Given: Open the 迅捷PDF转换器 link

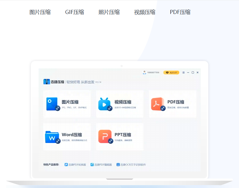Looking at the screenshot, I should pyautogui.click(x=77, y=165).
